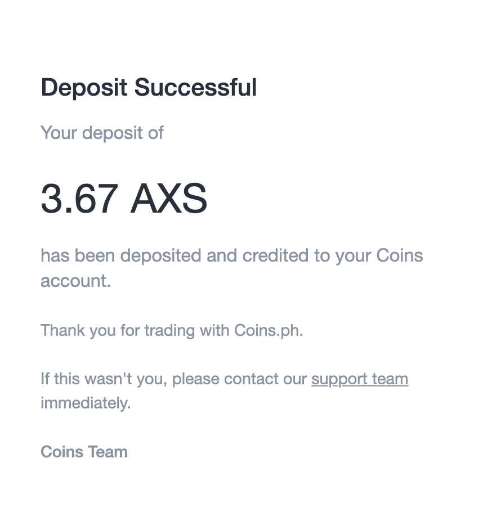Click 'Thank you' at start of line
This screenshot has width=492, height=522.
click(x=78, y=331)
